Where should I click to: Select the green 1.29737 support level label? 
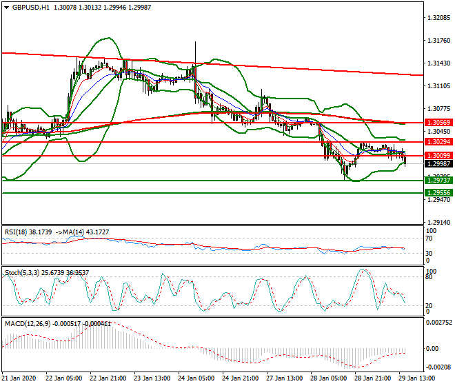click(x=438, y=181)
